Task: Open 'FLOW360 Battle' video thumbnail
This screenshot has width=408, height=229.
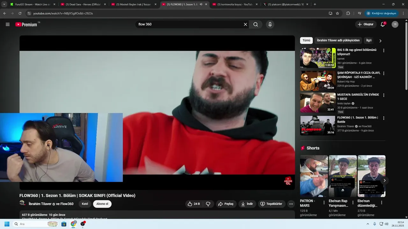Action: pos(318,125)
